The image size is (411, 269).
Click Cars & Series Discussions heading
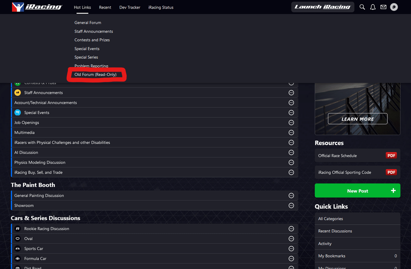(46, 218)
